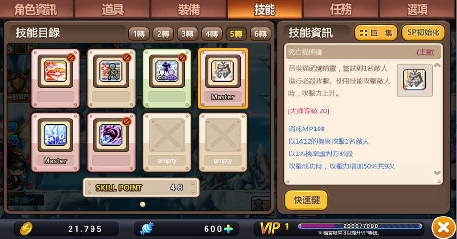Open the 裝備 equipment tab

(188, 9)
